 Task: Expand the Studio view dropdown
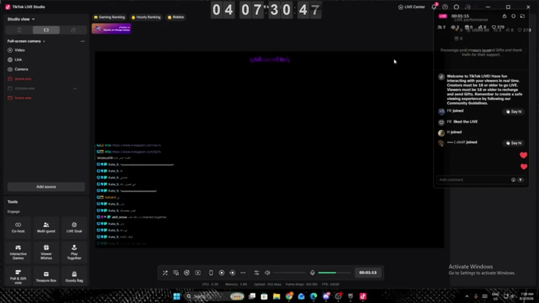[x=21, y=19]
